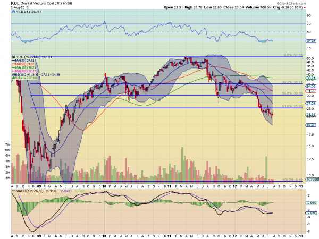Click the 70 level on RSI axis
The width and height of the screenshot is (319, 239).
coord(308,24)
